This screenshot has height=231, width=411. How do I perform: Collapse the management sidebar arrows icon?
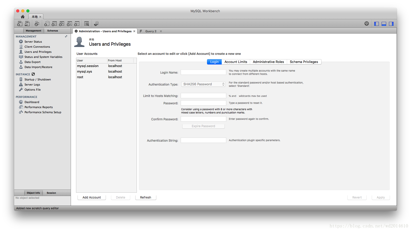pyautogui.click(x=66, y=36)
